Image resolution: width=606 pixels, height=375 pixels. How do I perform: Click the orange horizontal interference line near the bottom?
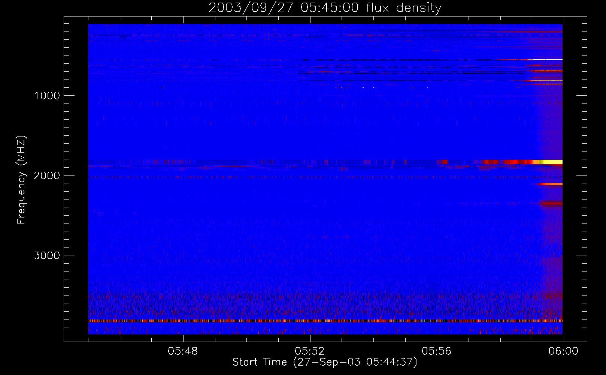click(x=325, y=321)
